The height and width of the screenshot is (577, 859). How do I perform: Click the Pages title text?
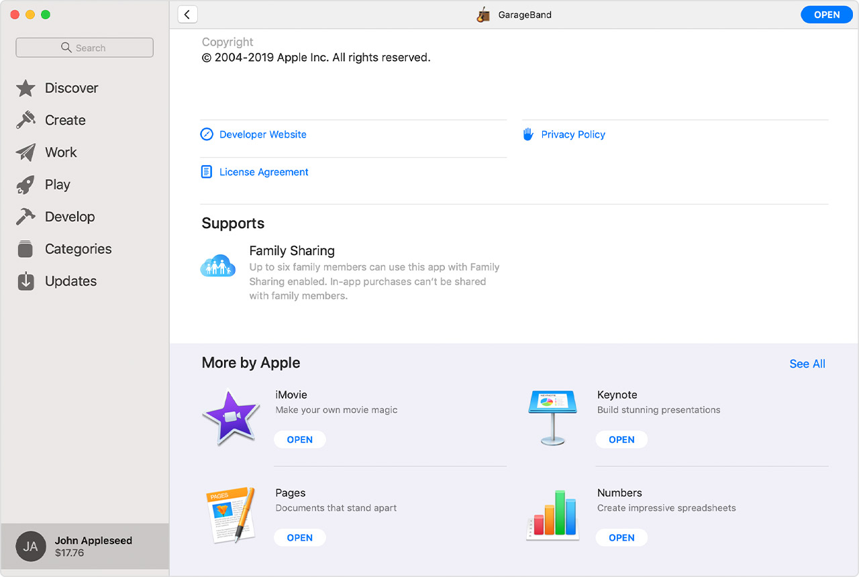point(291,492)
